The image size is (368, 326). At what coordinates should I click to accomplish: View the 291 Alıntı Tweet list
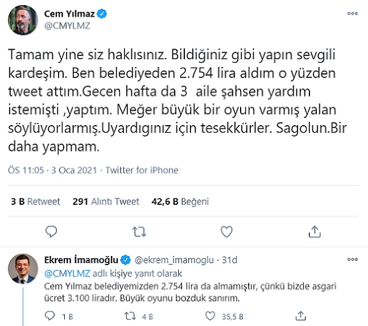pyautogui.click(x=106, y=201)
